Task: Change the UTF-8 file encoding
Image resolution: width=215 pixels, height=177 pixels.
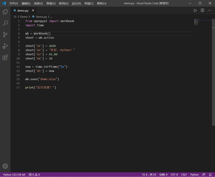Action: (x=174, y=174)
